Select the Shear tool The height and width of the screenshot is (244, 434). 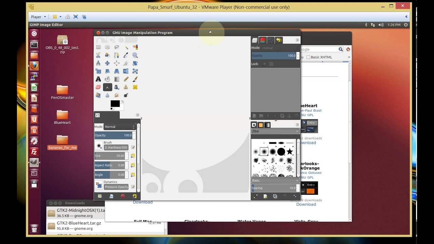(x=107, y=71)
